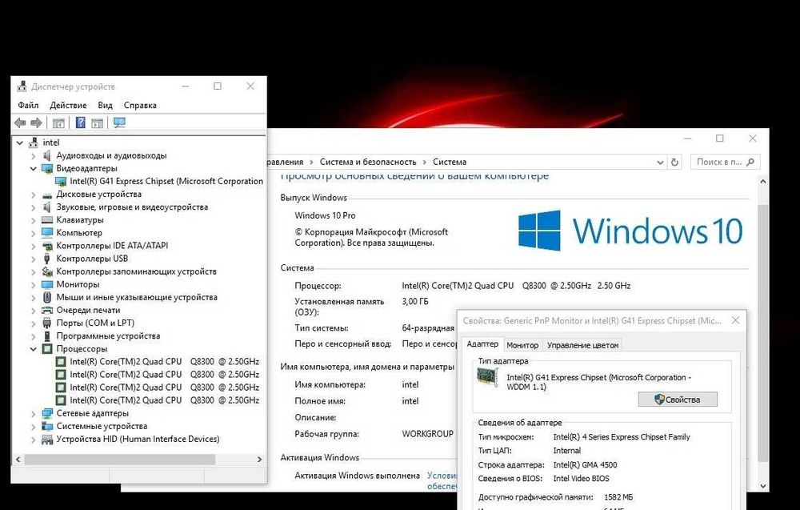Collapse the Процессоры category
This screenshot has height=510, width=800.
pyautogui.click(x=33, y=349)
